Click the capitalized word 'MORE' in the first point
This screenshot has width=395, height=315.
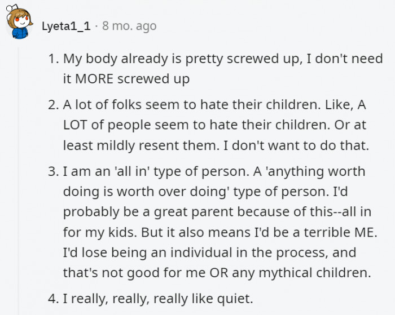tap(94, 79)
